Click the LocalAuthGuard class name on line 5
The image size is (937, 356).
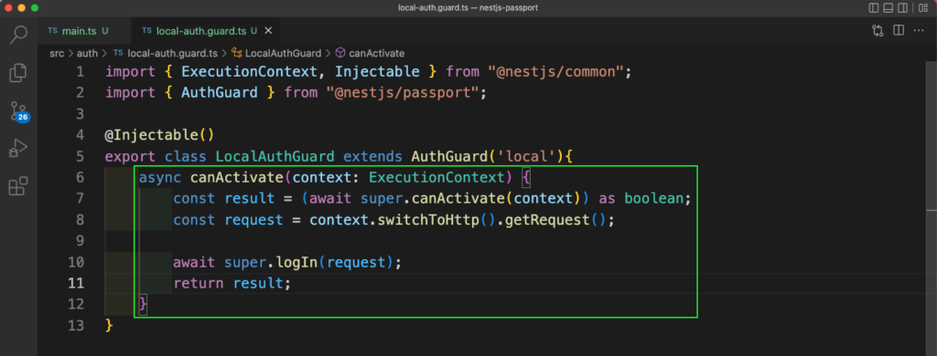pyautogui.click(x=275, y=157)
